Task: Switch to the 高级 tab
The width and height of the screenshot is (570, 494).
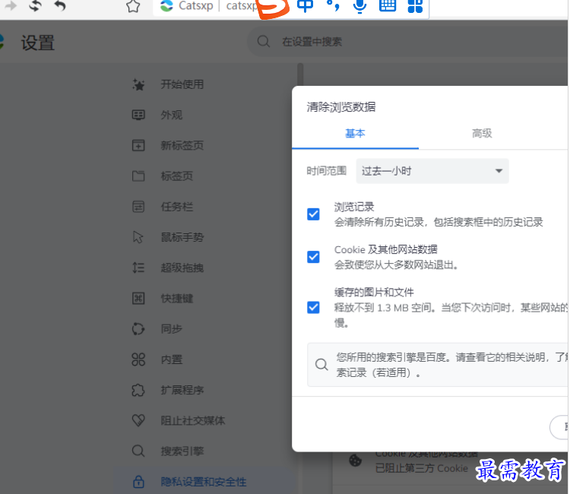Action: tap(482, 134)
